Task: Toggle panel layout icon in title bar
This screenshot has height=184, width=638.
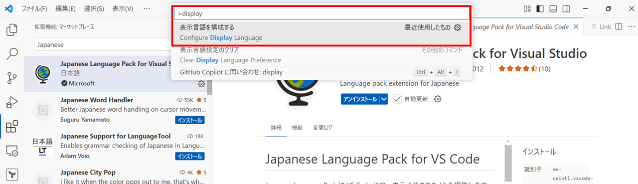Action: [x=553, y=9]
